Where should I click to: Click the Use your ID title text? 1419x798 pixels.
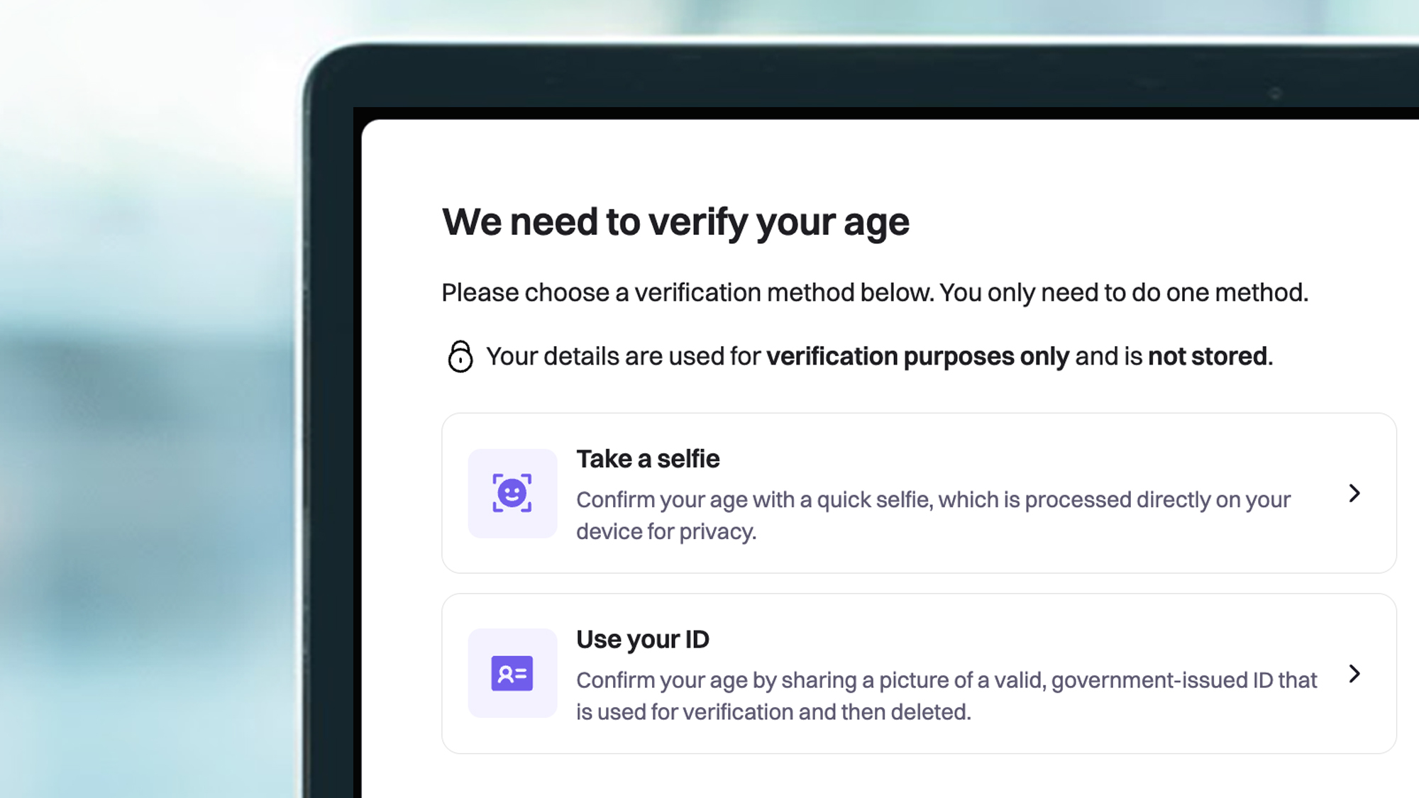tap(643, 639)
